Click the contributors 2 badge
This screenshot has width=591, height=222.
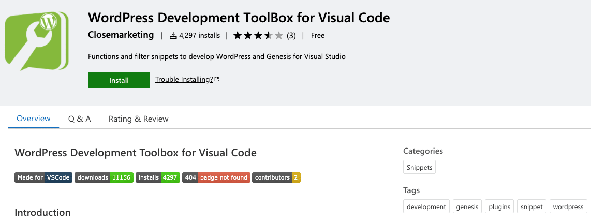[x=276, y=177]
